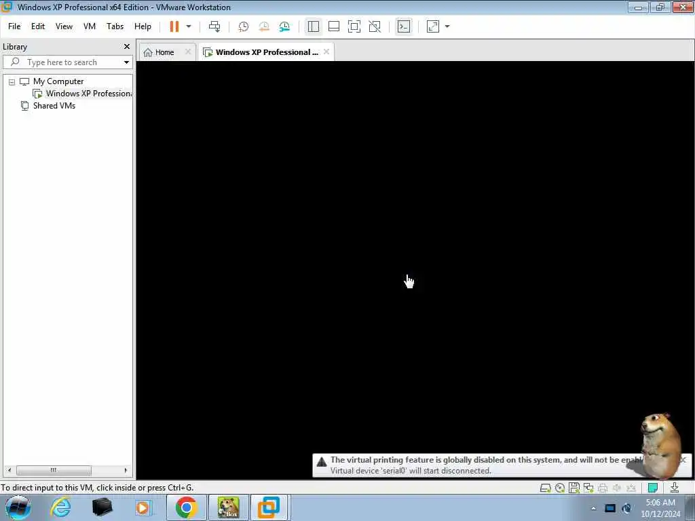Open the File menu

[x=14, y=26]
